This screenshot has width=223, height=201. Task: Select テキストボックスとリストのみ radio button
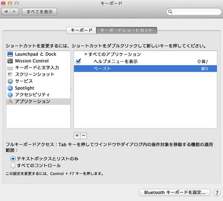point(13,159)
